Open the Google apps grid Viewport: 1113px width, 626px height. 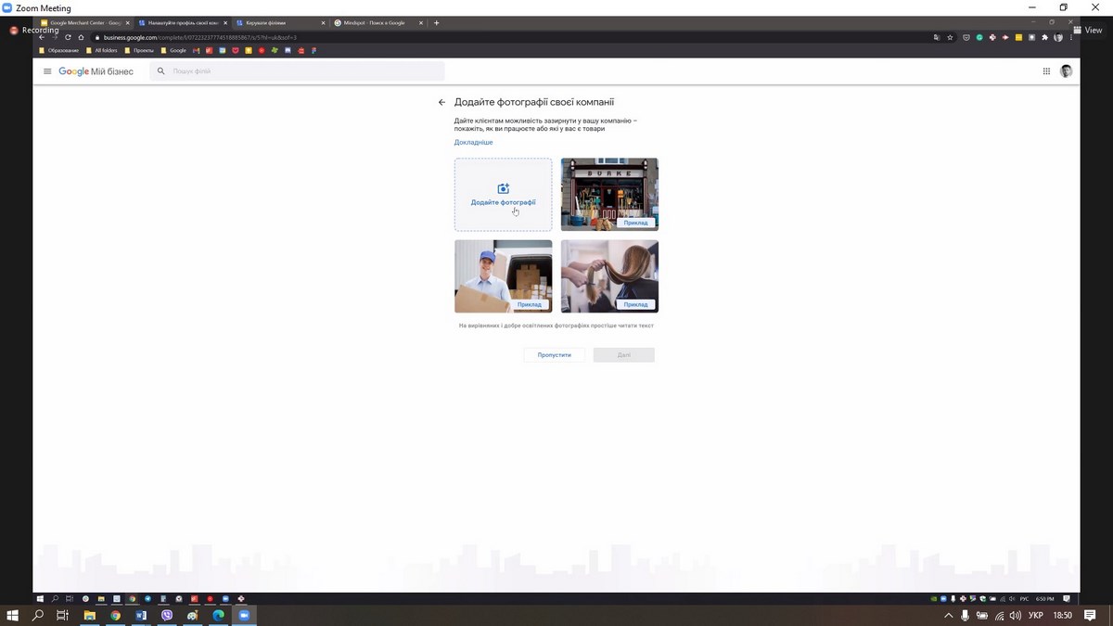tap(1046, 71)
